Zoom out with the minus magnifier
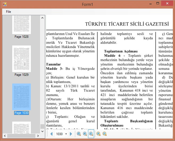The height and width of the screenshot is (141, 175). click(x=105, y=134)
